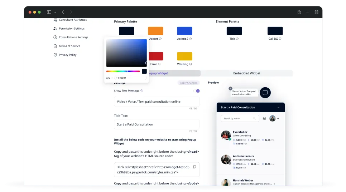
Task: Click the Title Text input field
Action: (x=157, y=124)
